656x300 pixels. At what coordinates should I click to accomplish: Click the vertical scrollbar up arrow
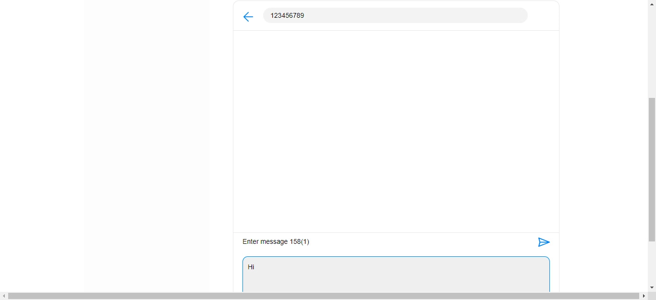click(652, 4)
